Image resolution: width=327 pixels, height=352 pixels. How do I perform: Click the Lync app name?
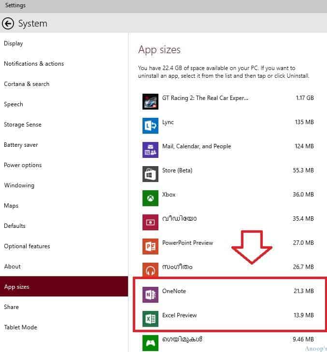[168, 122]
